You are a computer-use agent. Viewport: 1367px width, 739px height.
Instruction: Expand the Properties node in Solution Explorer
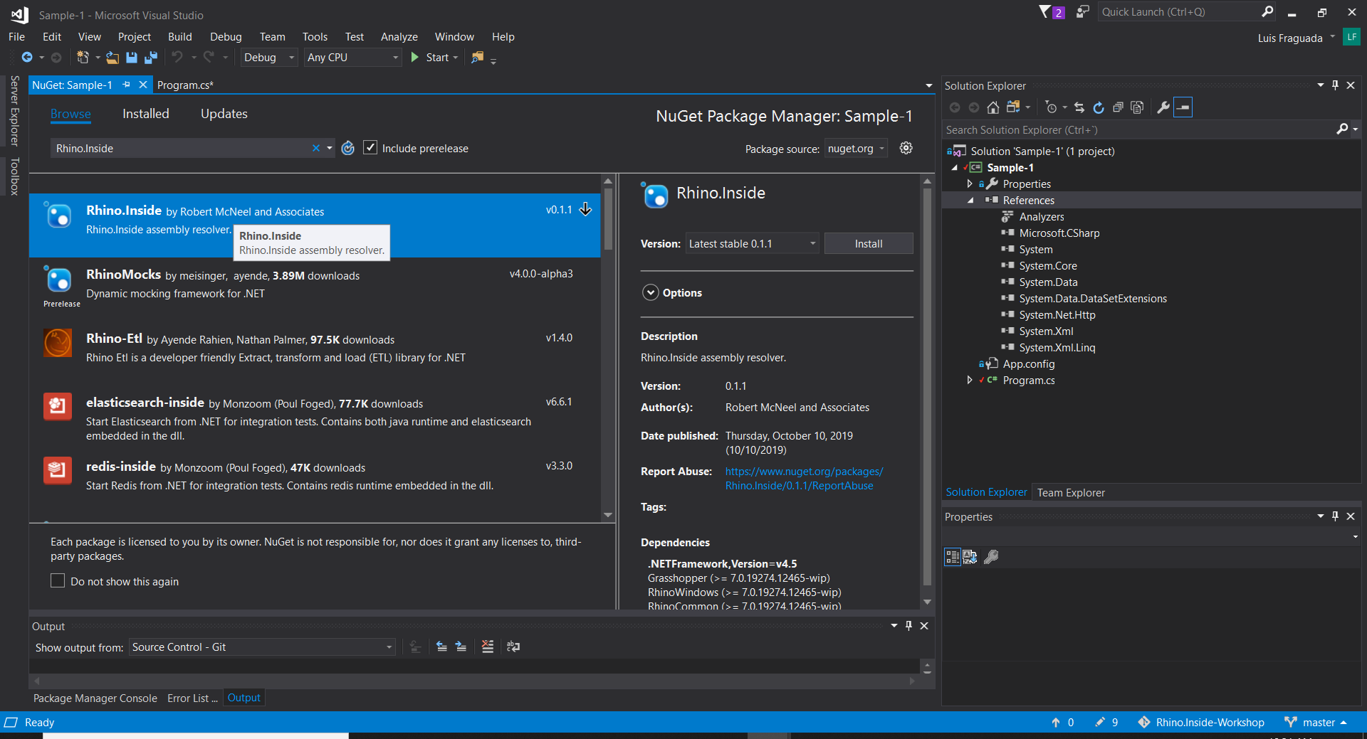[970, 184]
